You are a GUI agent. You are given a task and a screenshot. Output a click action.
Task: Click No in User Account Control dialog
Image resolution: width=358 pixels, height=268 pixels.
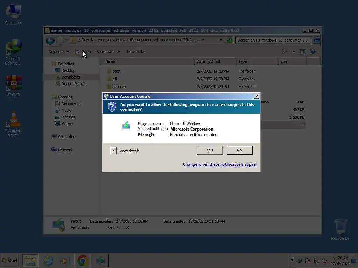pos(239,150)
